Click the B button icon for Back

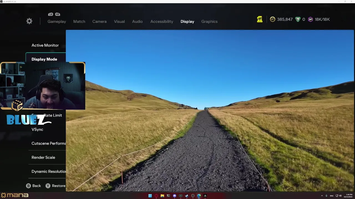pyautogui.click(x=28, y=186)
